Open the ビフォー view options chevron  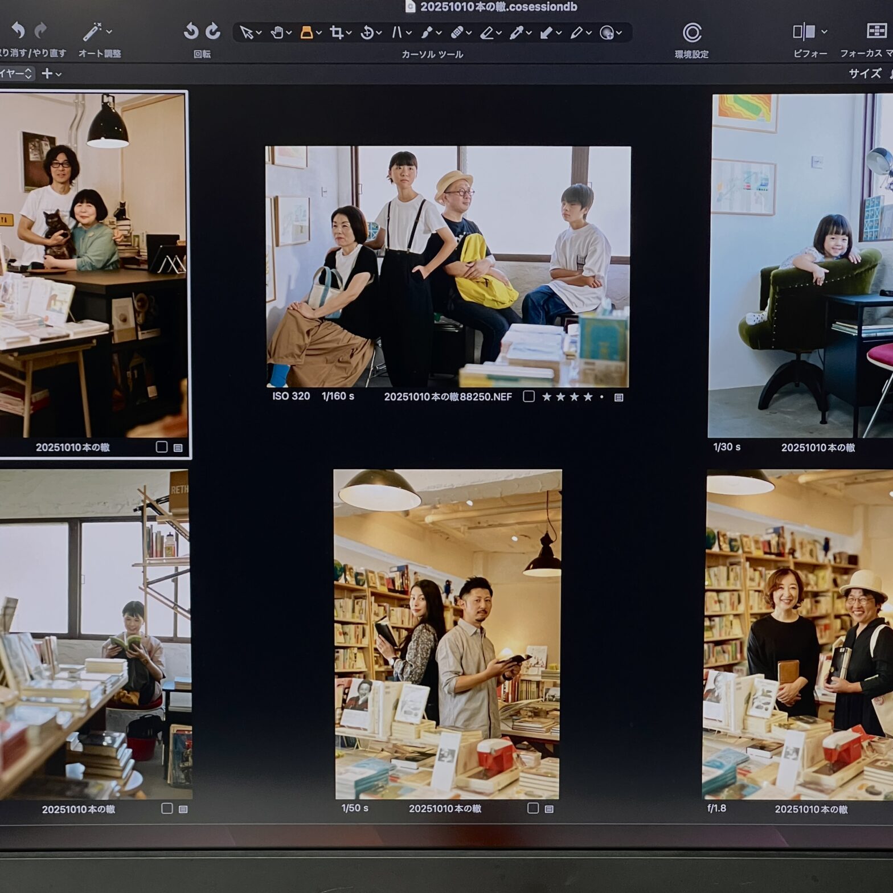tap(824, 32)
